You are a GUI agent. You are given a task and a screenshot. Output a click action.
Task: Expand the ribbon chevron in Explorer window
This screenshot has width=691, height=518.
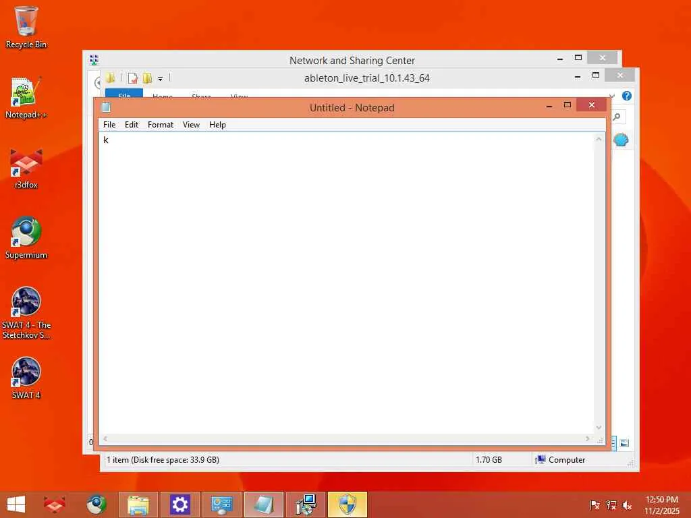[611, 96]
